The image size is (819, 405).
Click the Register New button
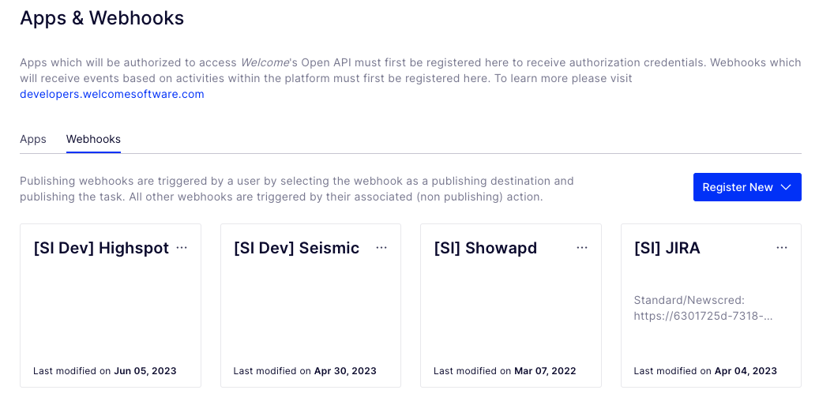(x=738, y=187)
